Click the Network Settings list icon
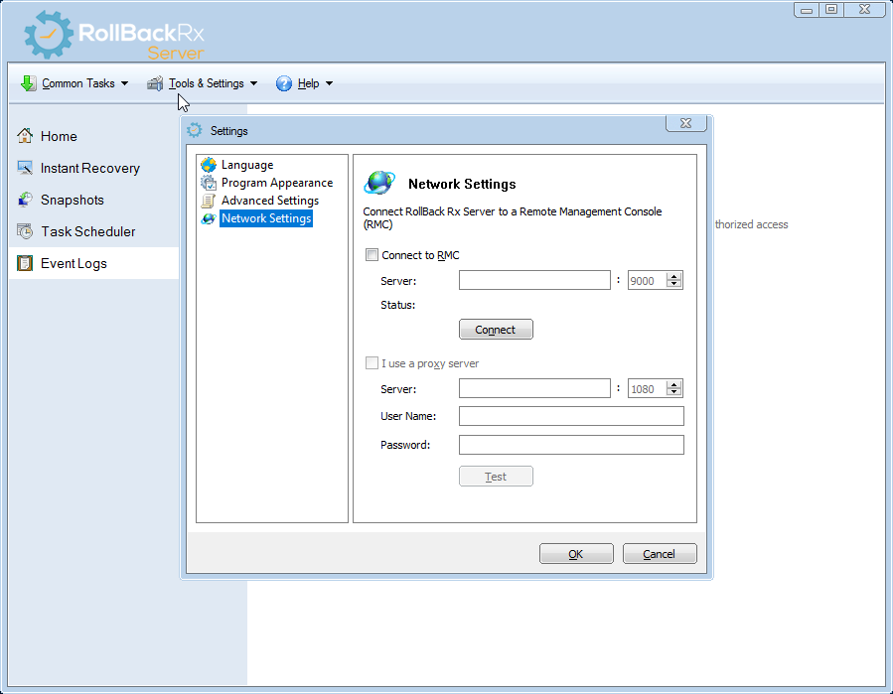The height and width of the screenshot is (694, 893). 209,218
